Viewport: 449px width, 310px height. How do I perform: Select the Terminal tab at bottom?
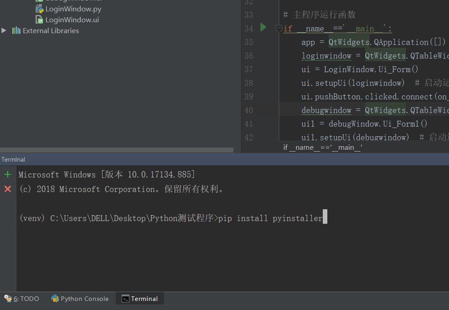[x=140, y=299]
